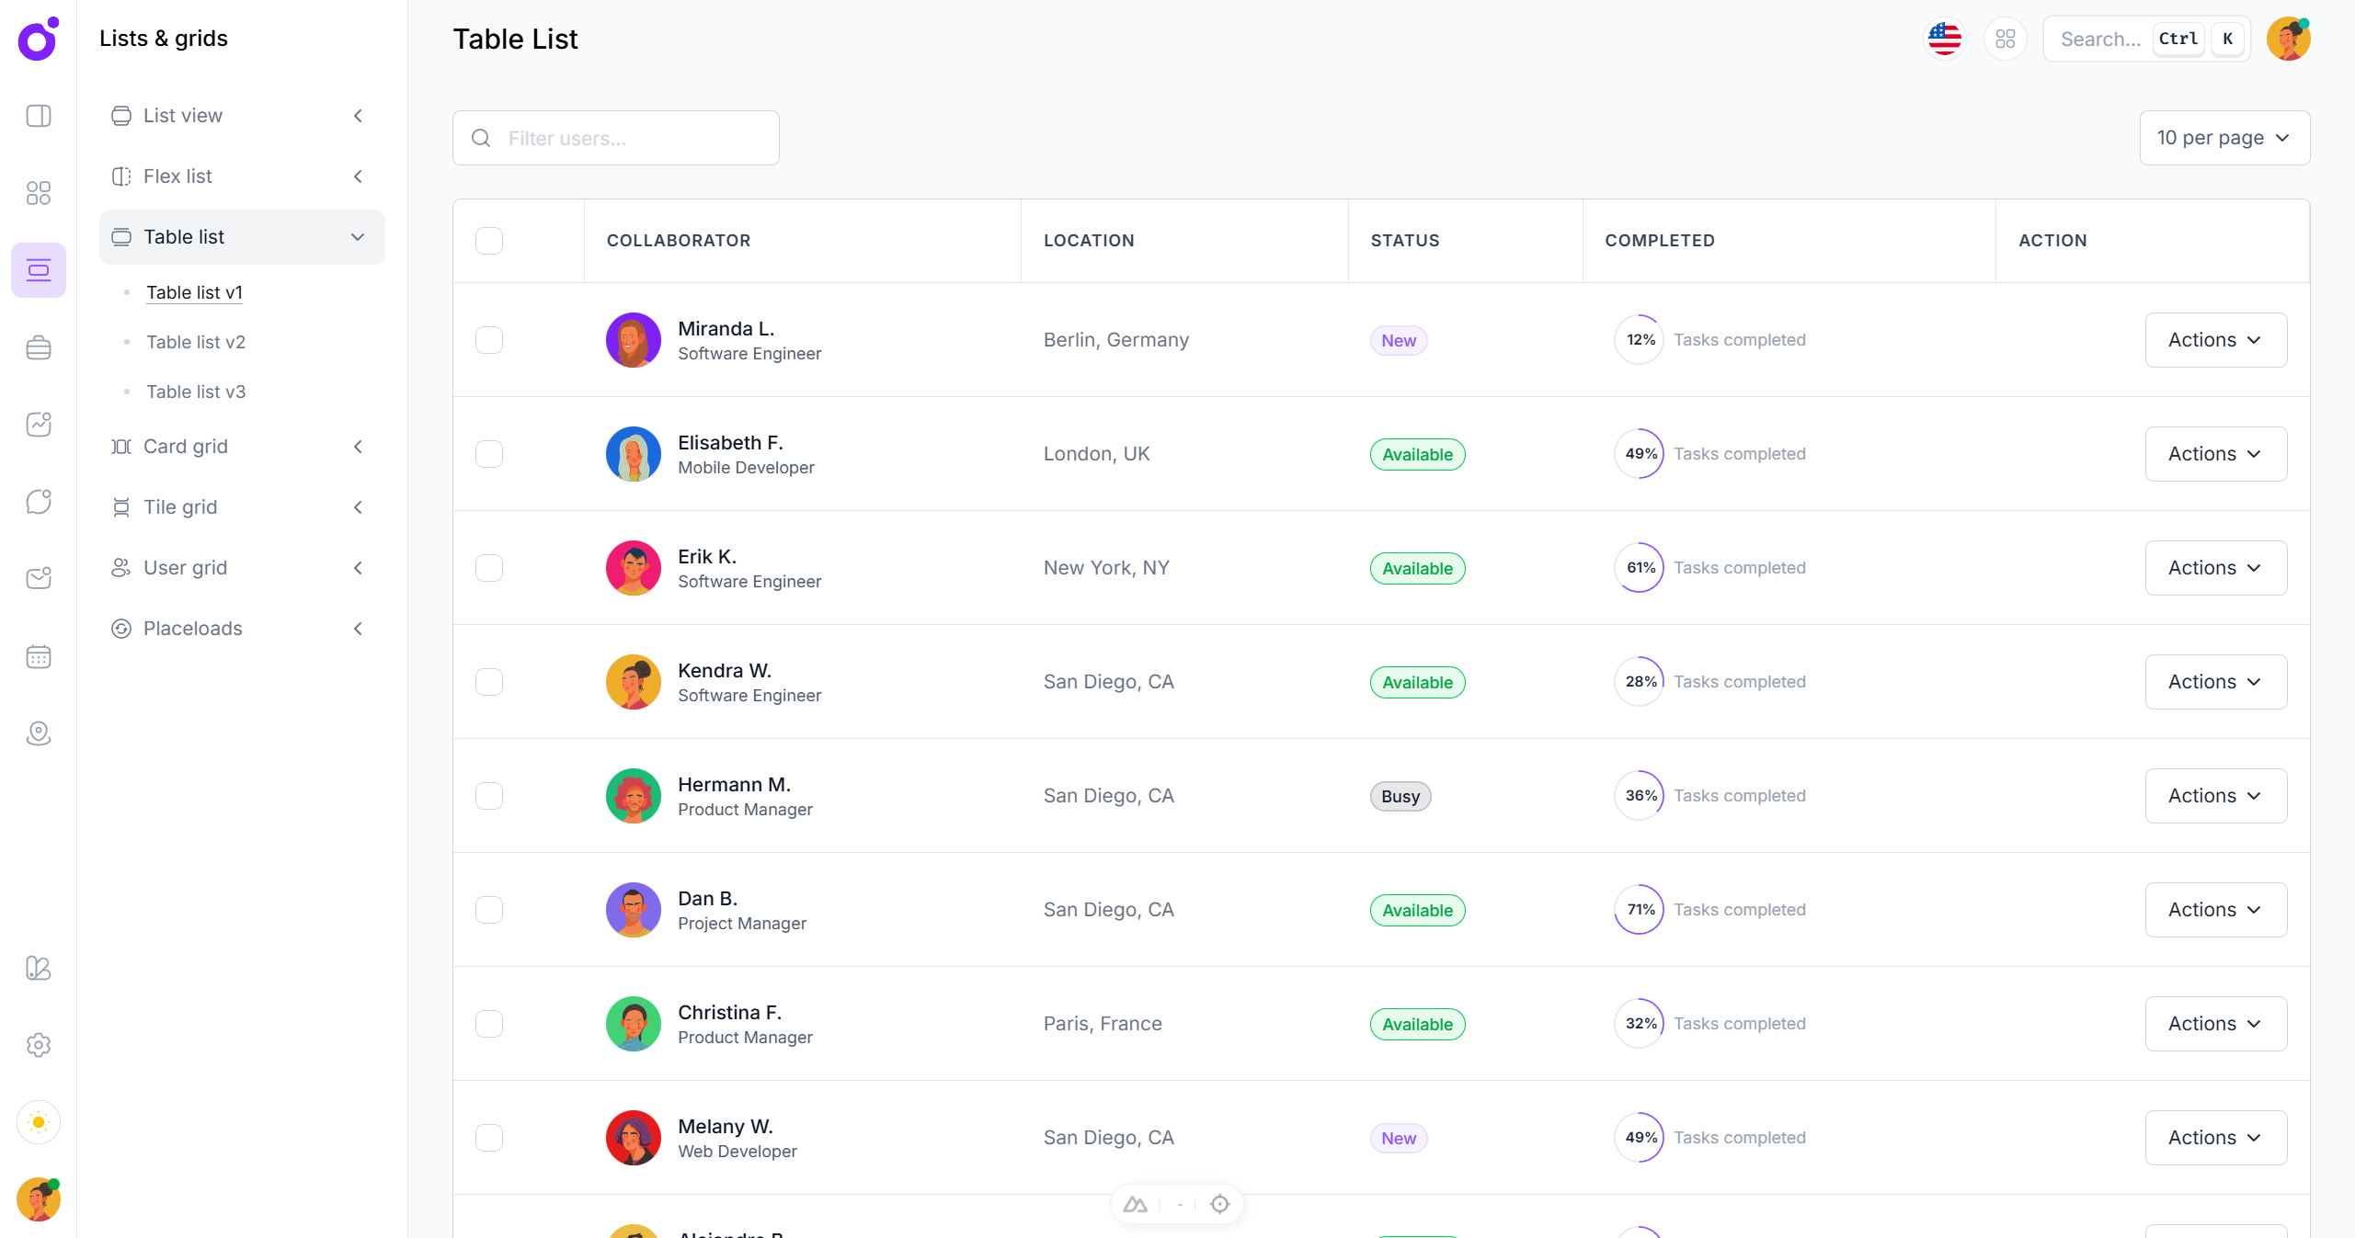Toggle the sun theme switcher icon
This screenshot has width=2355, height=1238.
(x=39, y=1122)
